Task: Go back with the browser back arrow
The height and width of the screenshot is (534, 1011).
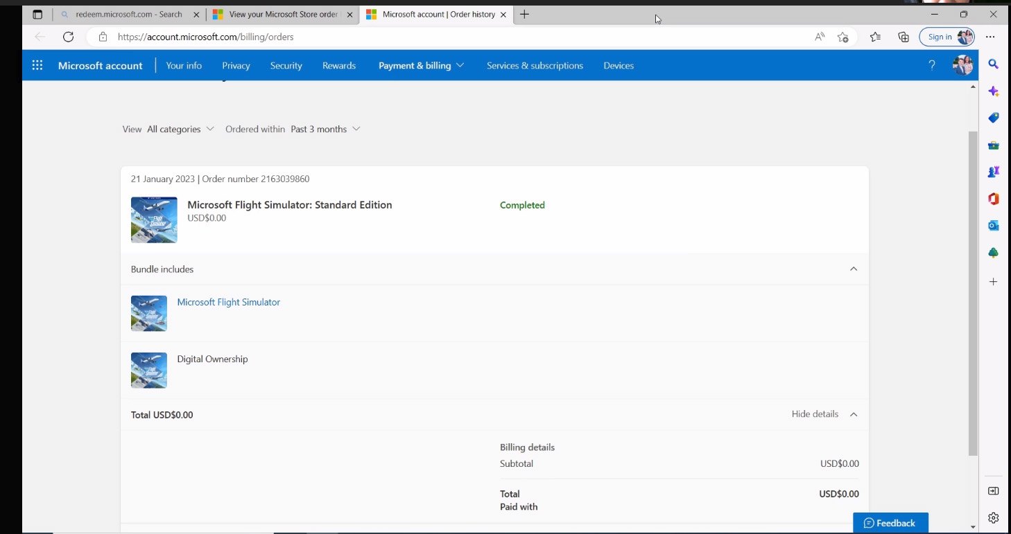Action: pos(40,37)
